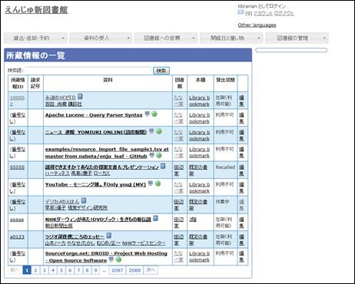Viewport: 355px width, 284px height.
Task: Click the 編集 edit link in the 55555 row
Action: point(241,170)
